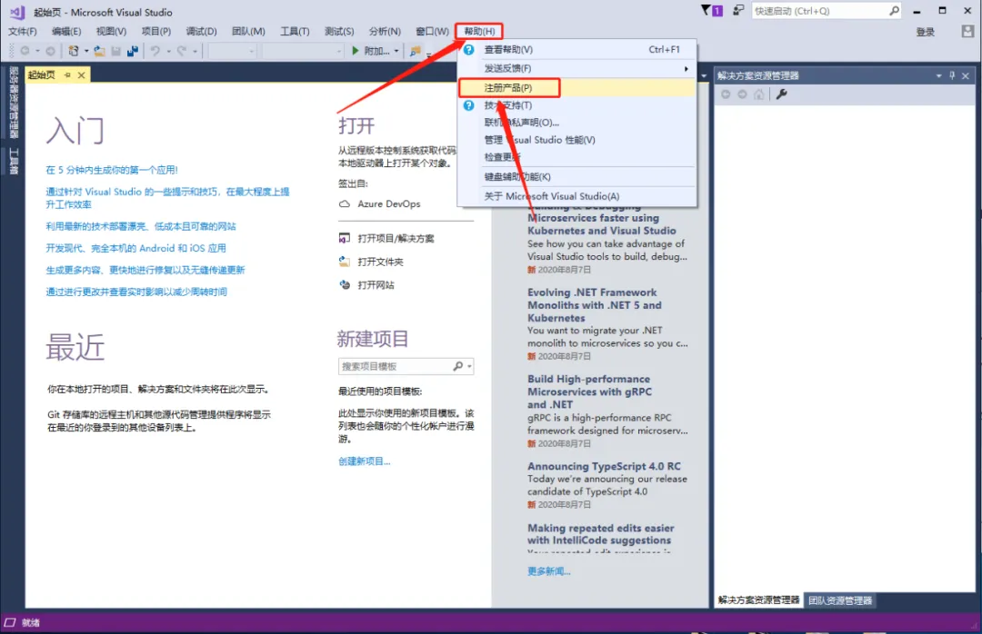Expand the Undo history dropdown arrow
Image resolution: width=982 pixels, height=634 pixels.
[168, 52]
